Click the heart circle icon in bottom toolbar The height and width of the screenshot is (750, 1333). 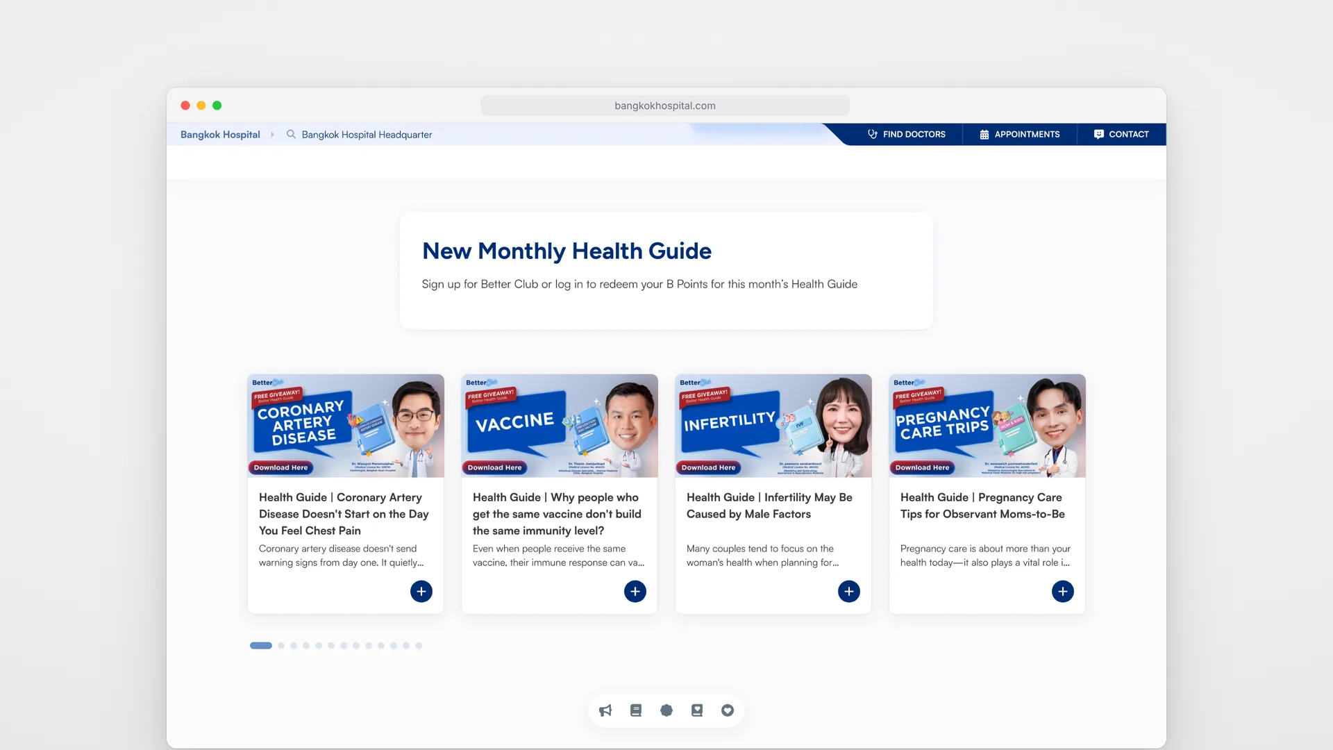coord(728,710)
